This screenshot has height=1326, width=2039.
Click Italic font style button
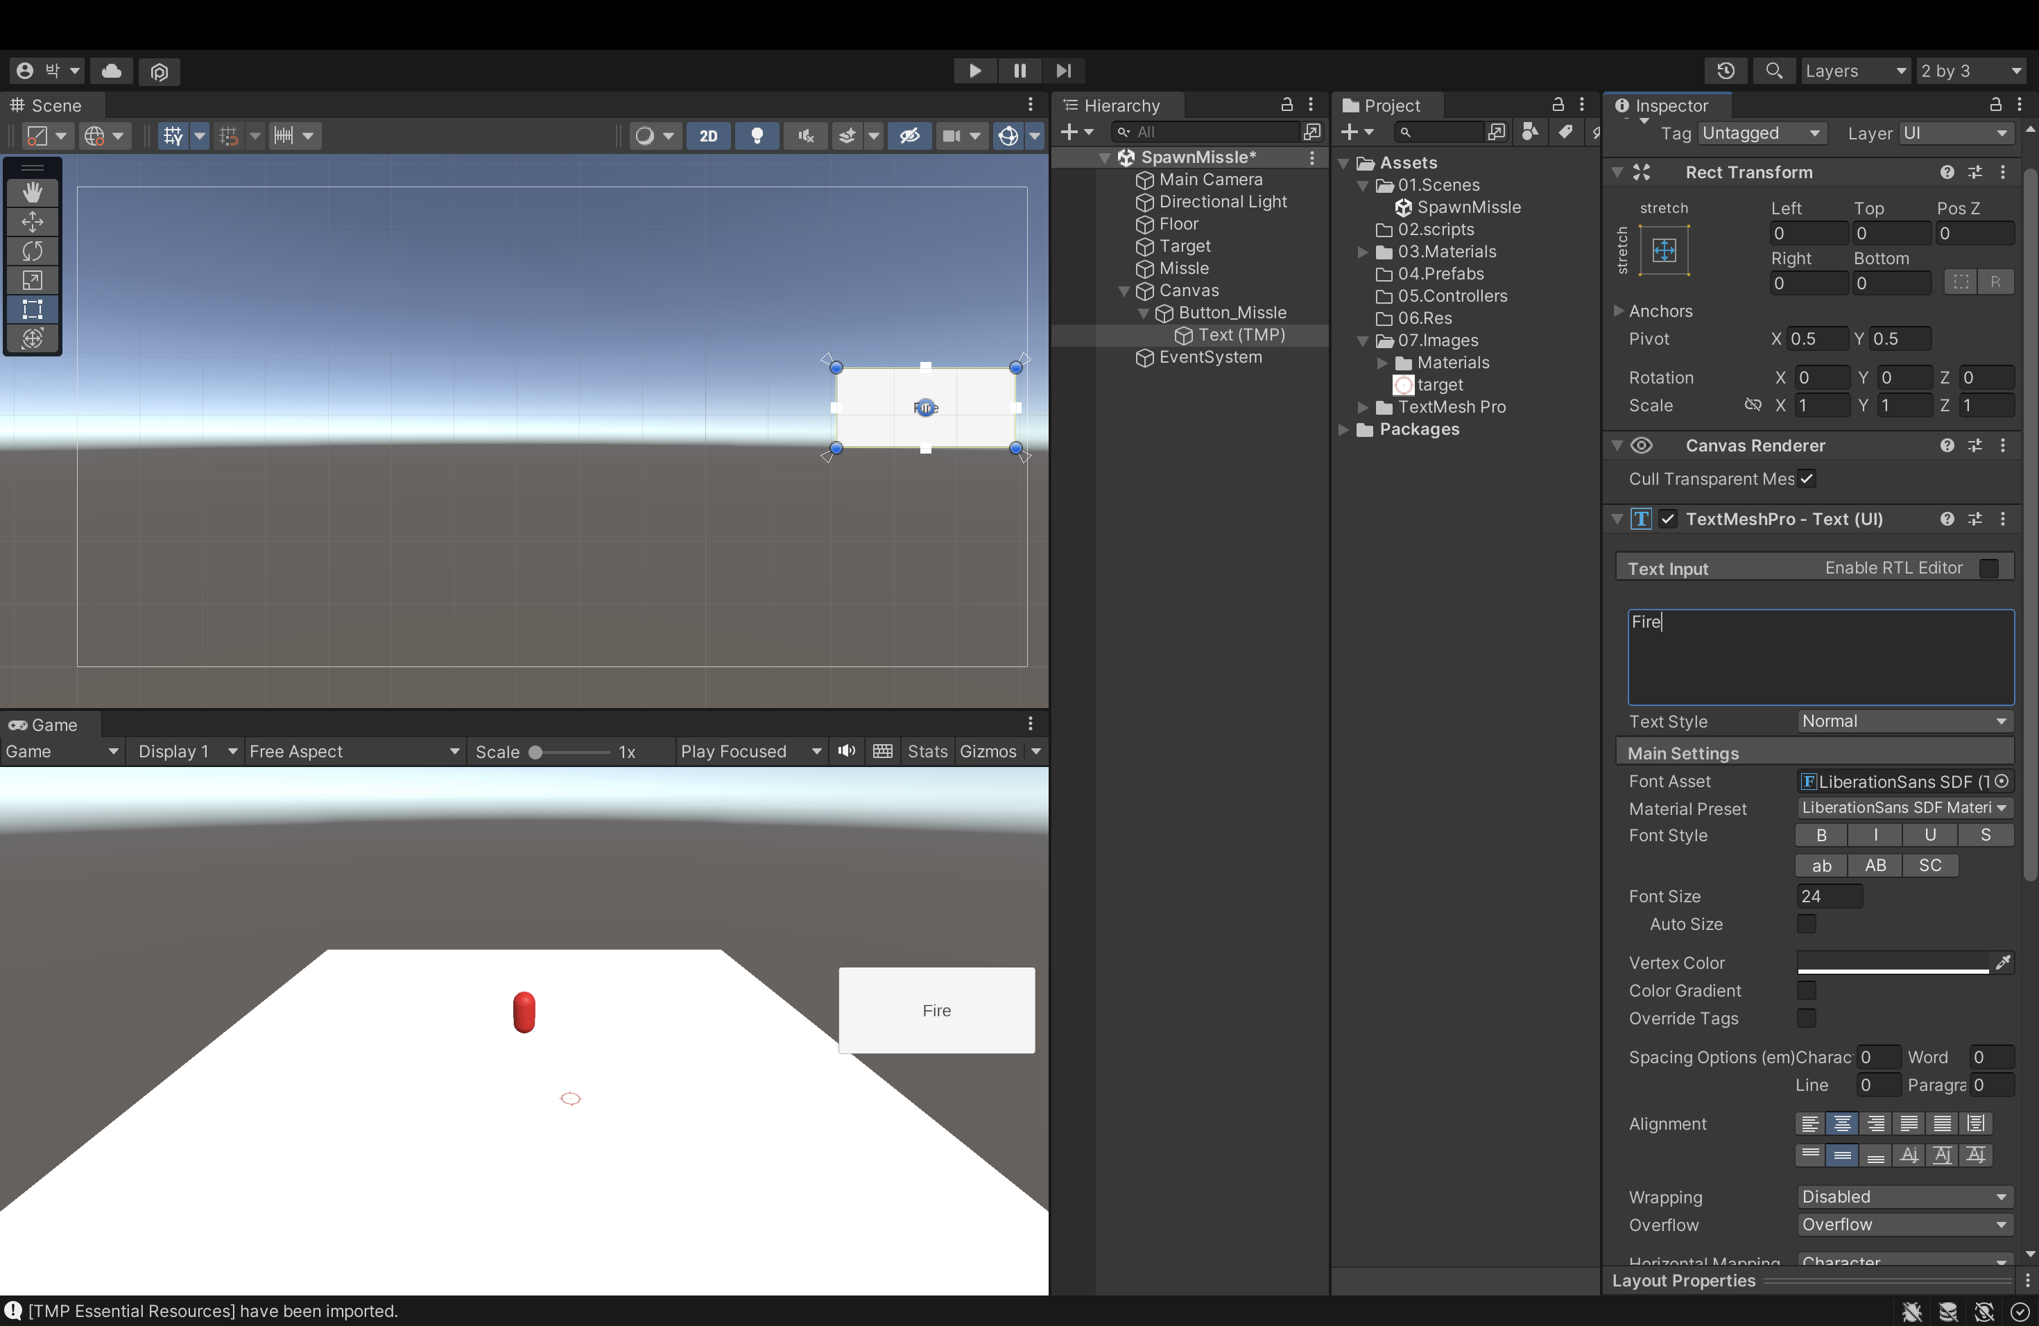click(x=1875, y=835)
